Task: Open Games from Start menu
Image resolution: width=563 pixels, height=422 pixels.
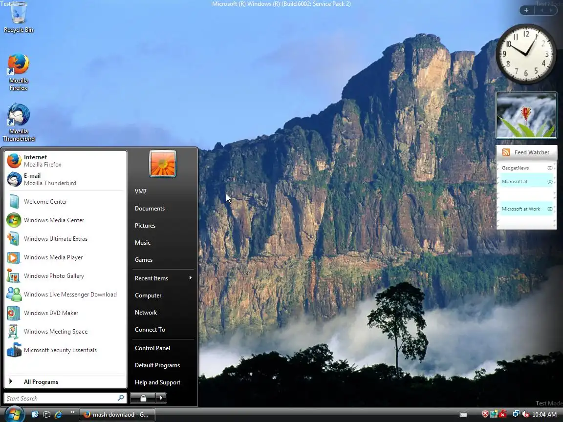Action: click(x=163, y=260)
